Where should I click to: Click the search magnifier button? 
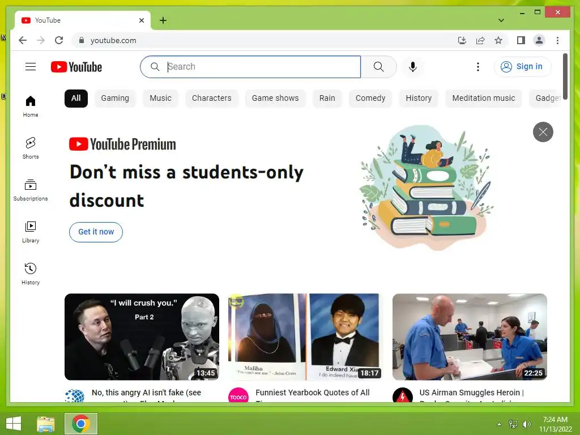pyautogui.click(x=378, y=67)
